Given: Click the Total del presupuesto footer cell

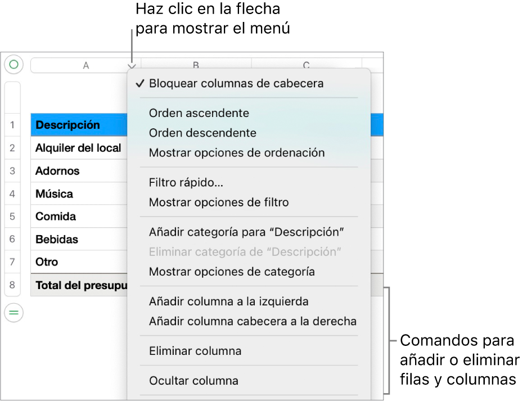Looking at the screenshot, I should pyautogui.click(x=79, y=285).
